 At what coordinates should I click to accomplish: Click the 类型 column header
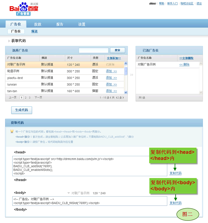coord(95,58)
